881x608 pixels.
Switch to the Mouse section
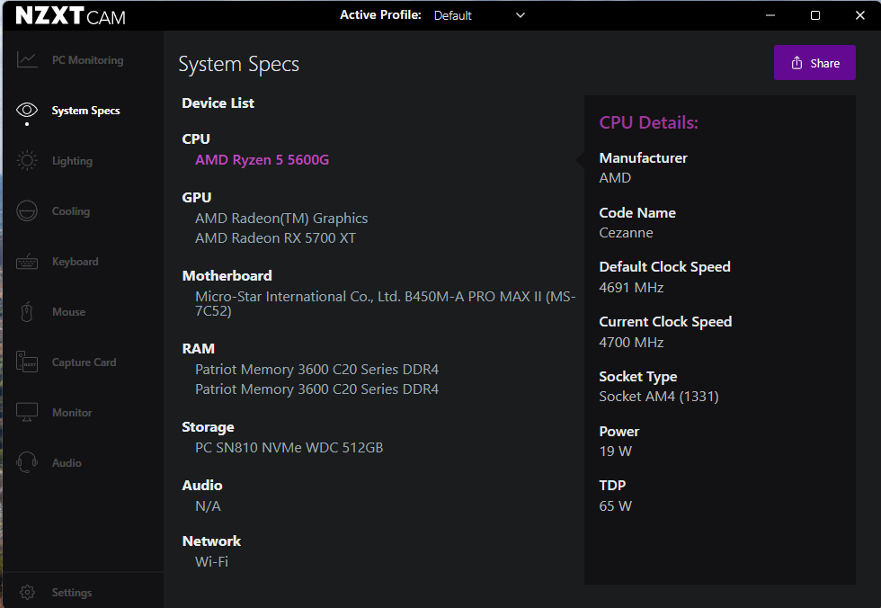tap(68, 312)
